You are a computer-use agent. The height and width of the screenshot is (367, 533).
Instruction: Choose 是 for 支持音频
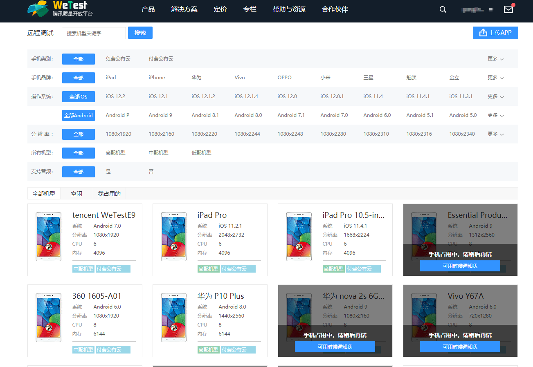108,172
